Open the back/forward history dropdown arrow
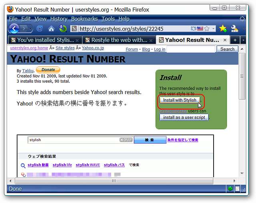 tap(30, 29)
